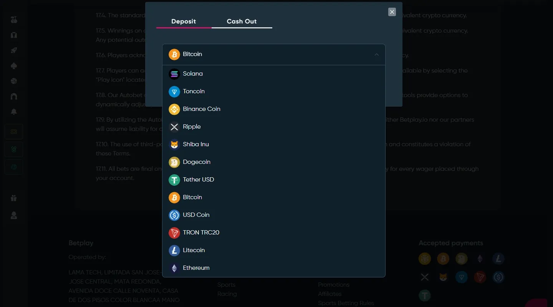The image size is (553, 307).
Task: Click Bitcoin icon under Accepted payments
Action: click(x=443, y=259)
